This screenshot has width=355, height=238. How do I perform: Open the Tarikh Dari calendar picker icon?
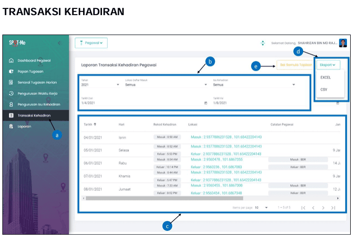click(x=205, y=103)
